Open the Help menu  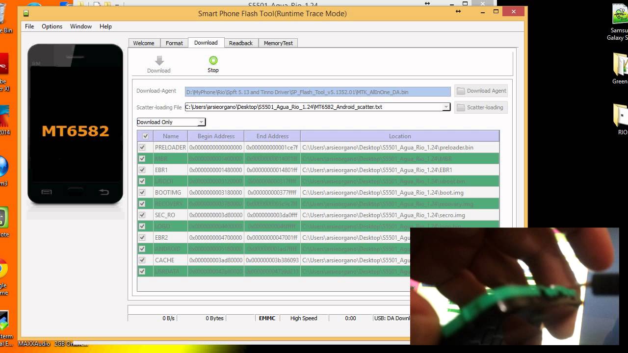click(x=105, y=26)
